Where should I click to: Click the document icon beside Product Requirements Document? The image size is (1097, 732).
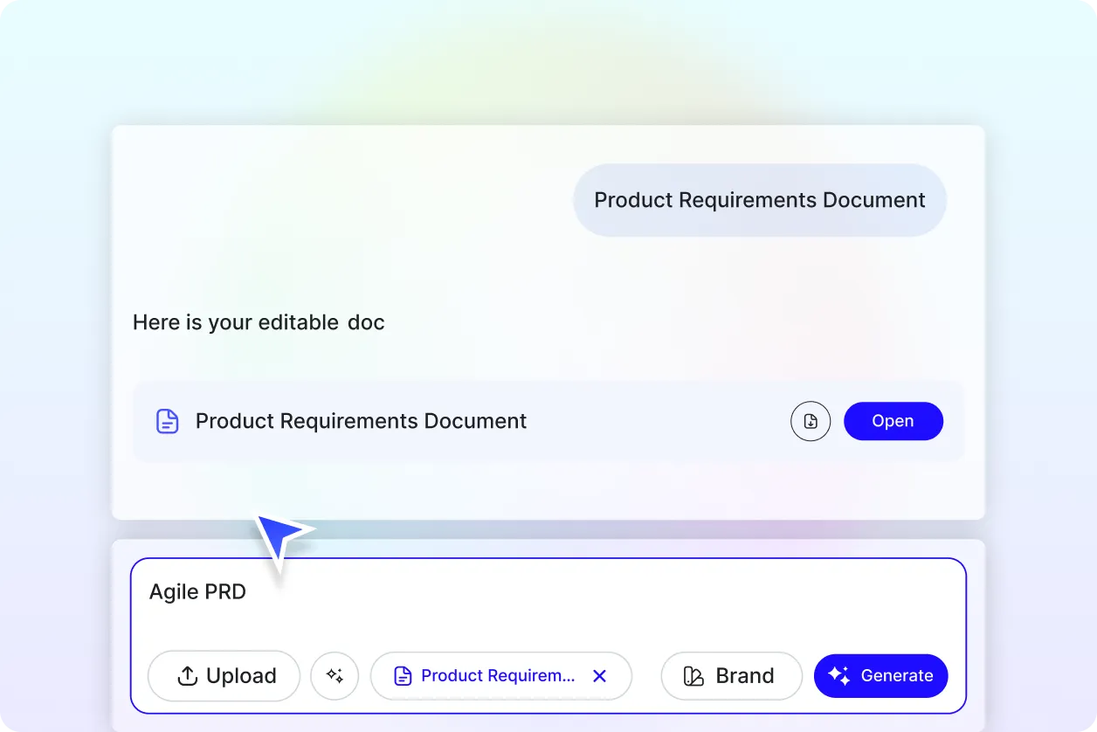pos(167,421)
